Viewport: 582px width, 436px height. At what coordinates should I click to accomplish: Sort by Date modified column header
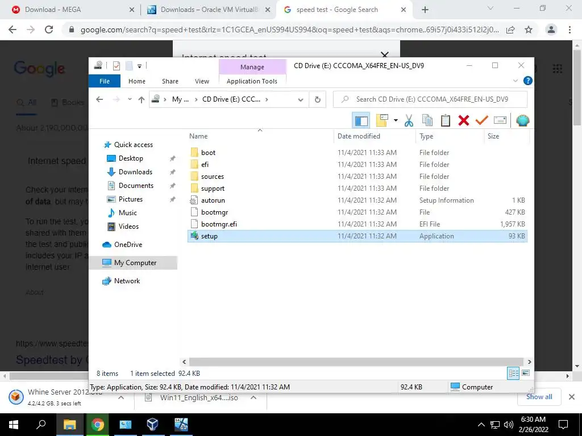(374, 136)
